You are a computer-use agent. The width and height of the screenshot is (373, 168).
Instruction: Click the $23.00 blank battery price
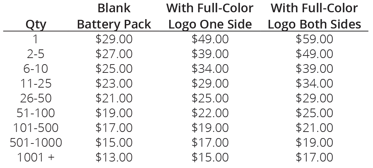[114, 84]
